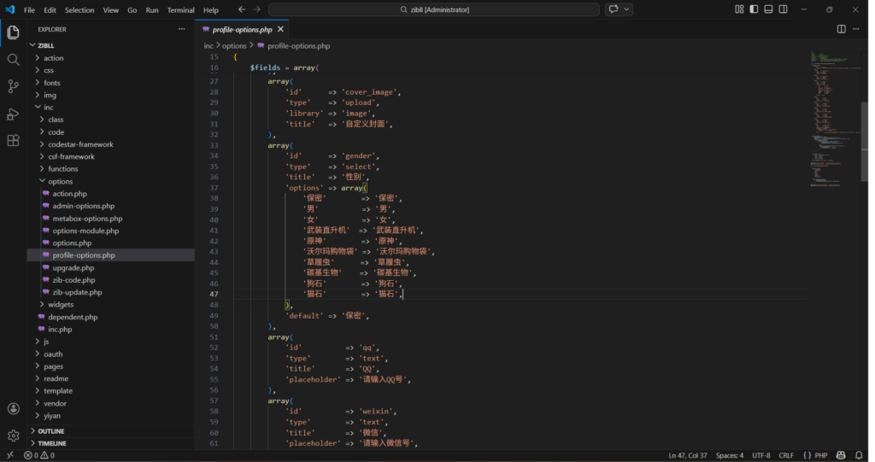875x462 pixels.
Task: Change indentation via Spaces: 4
Action: [x=730, y=455]
